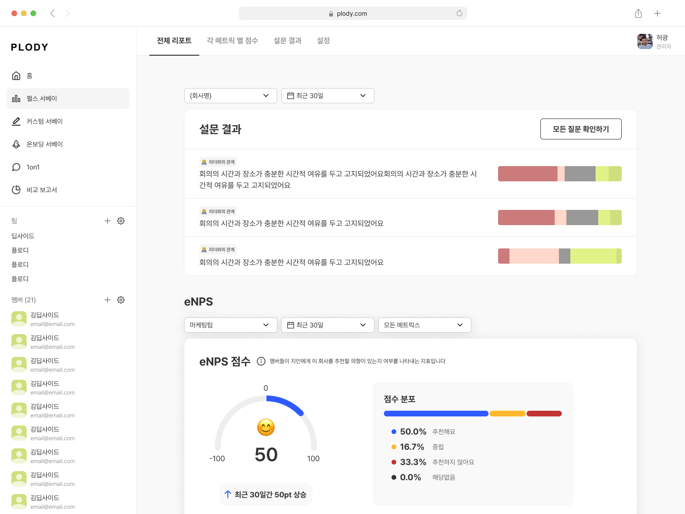Click the red 추천하지 않아요 distribution bar
685x514 pixels.
(544, 414)
